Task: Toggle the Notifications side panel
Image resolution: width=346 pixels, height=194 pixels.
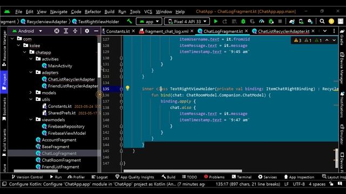Action: pos(342,105)
